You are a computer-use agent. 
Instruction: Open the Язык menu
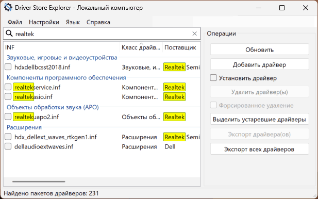tap(73, 22)
